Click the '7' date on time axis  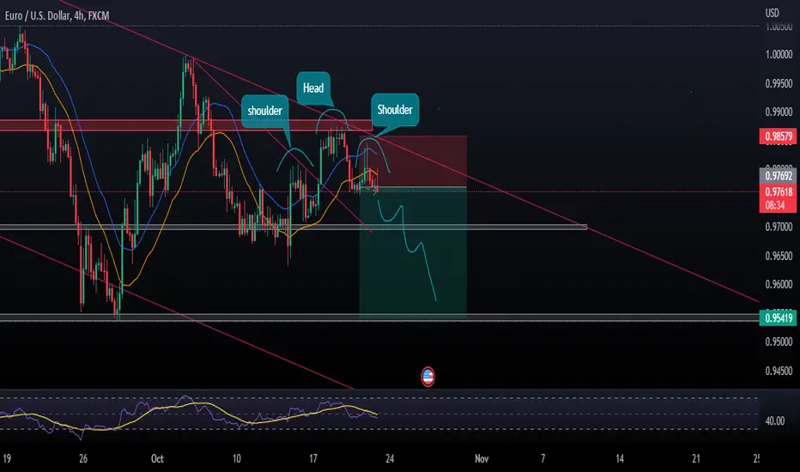point(542,458)
